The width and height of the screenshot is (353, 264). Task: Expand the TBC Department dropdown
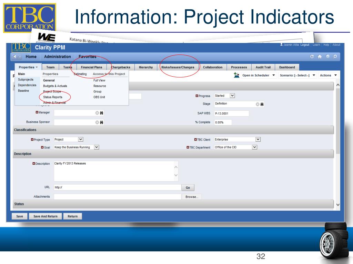coord(254,147)
